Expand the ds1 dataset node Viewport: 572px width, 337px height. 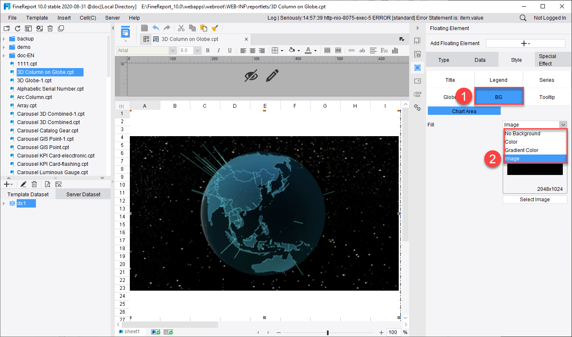[4, 203]
